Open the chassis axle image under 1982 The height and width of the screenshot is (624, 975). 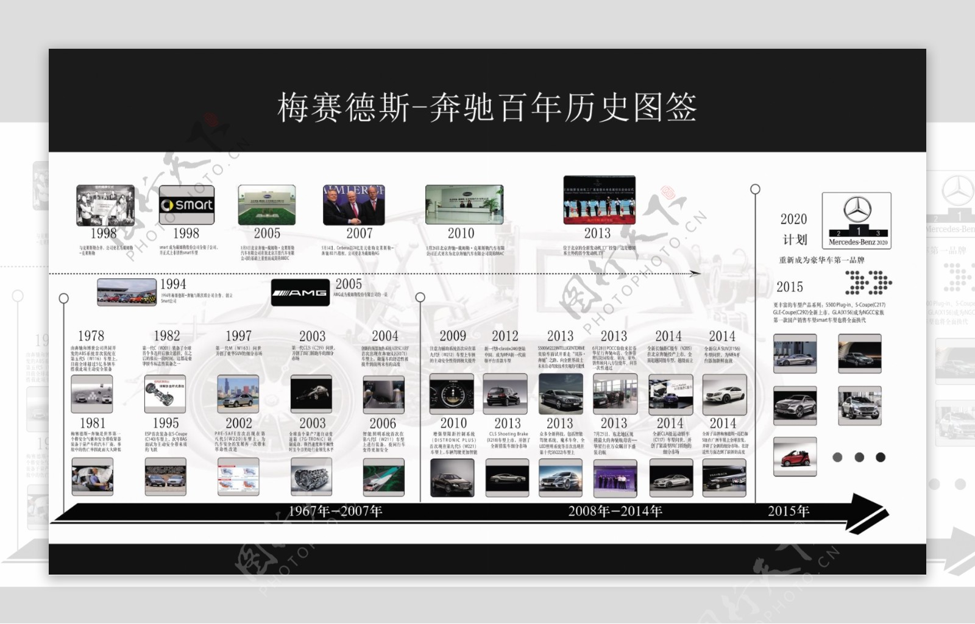[165, 394]
